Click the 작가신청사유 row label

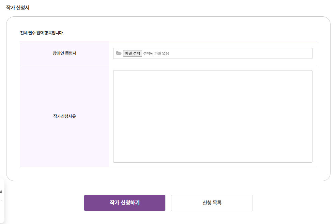[x=64, y=116]
